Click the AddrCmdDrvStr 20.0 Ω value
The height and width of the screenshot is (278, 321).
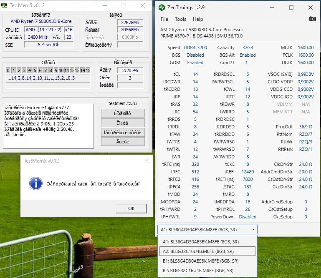tap(306, 172)
